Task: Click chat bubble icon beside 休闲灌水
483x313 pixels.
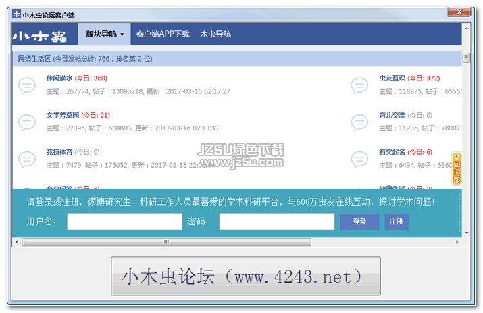Action: (x=27, y=85)
